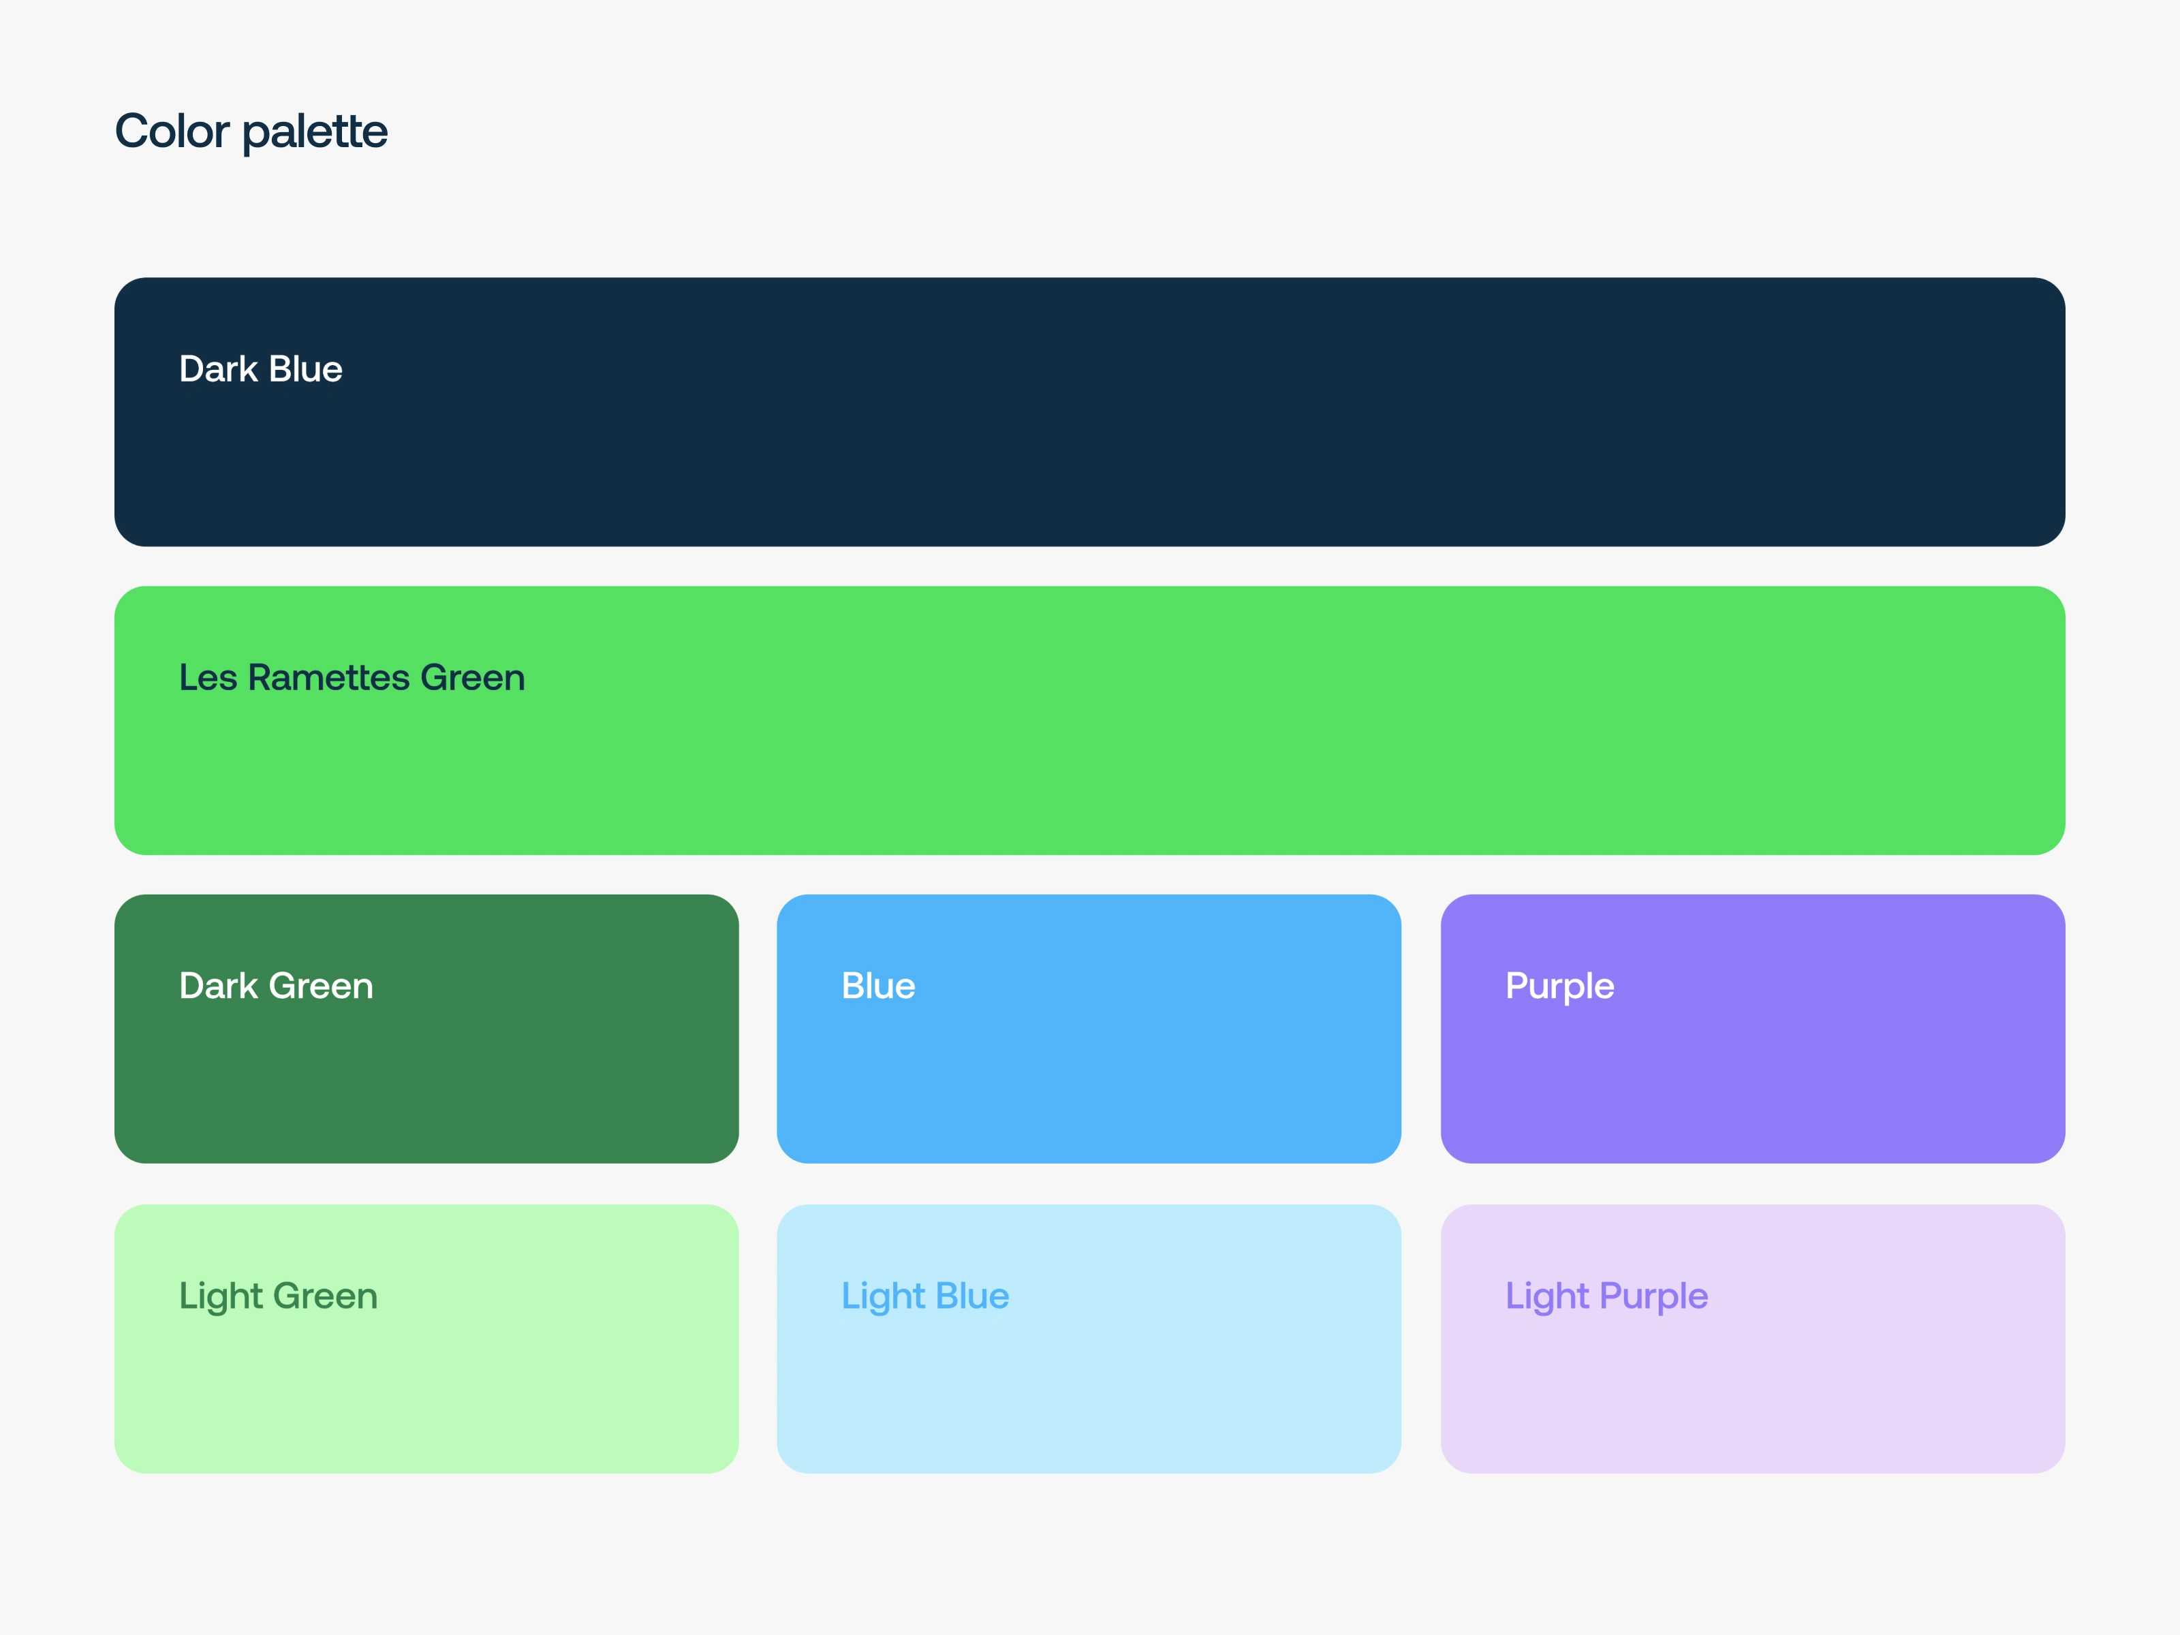Click the word 'palette' in the title
This screenshot has height=1635, width=2180.
tap(315, 133)
